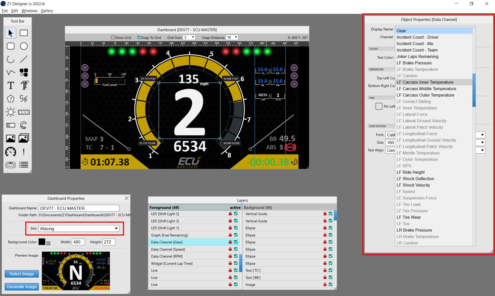495x296 pixels.
Task: Click the Foreground (49) layers header
Action: [195, 207]
